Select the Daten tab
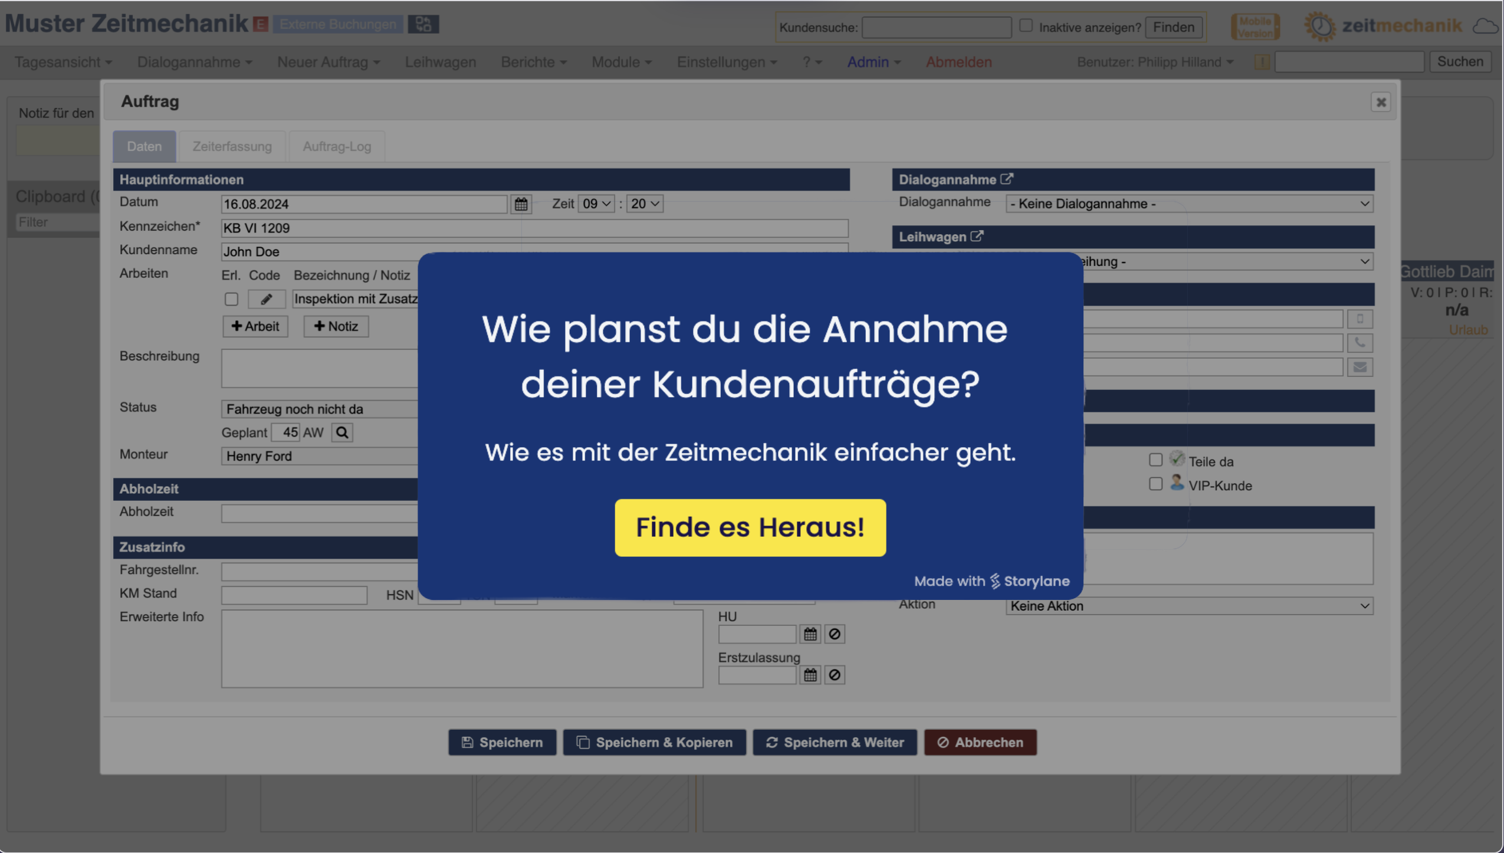This screenshot has height=853, width=1504. coord(144,146)
